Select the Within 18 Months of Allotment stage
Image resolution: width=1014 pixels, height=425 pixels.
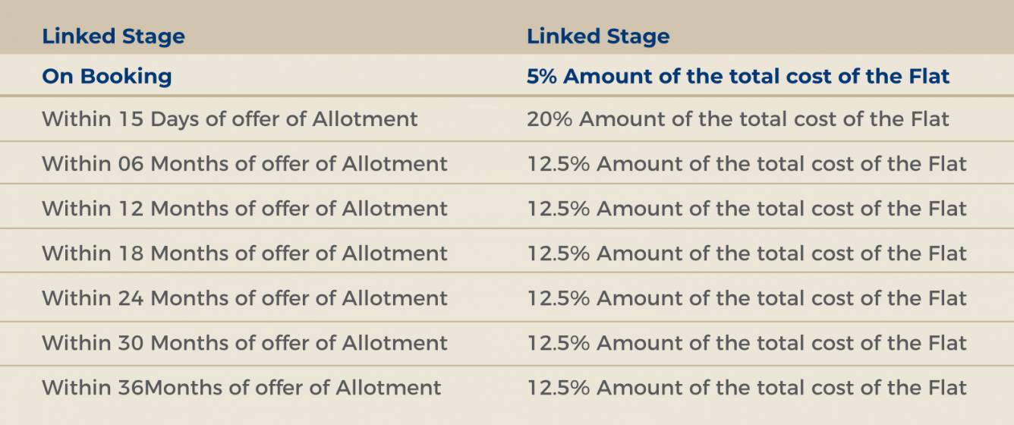[x=244, y=253]
